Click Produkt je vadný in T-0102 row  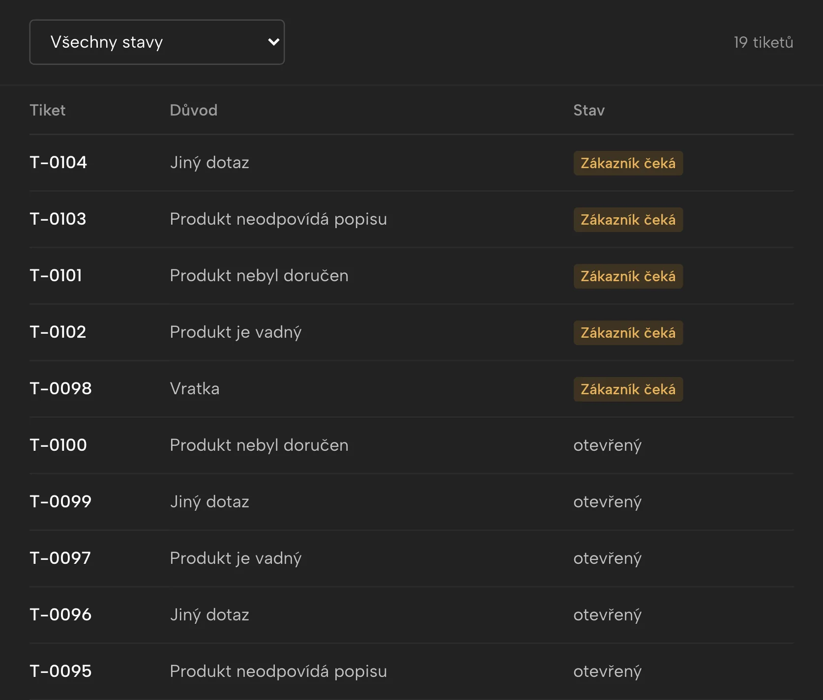coord(235,333)
